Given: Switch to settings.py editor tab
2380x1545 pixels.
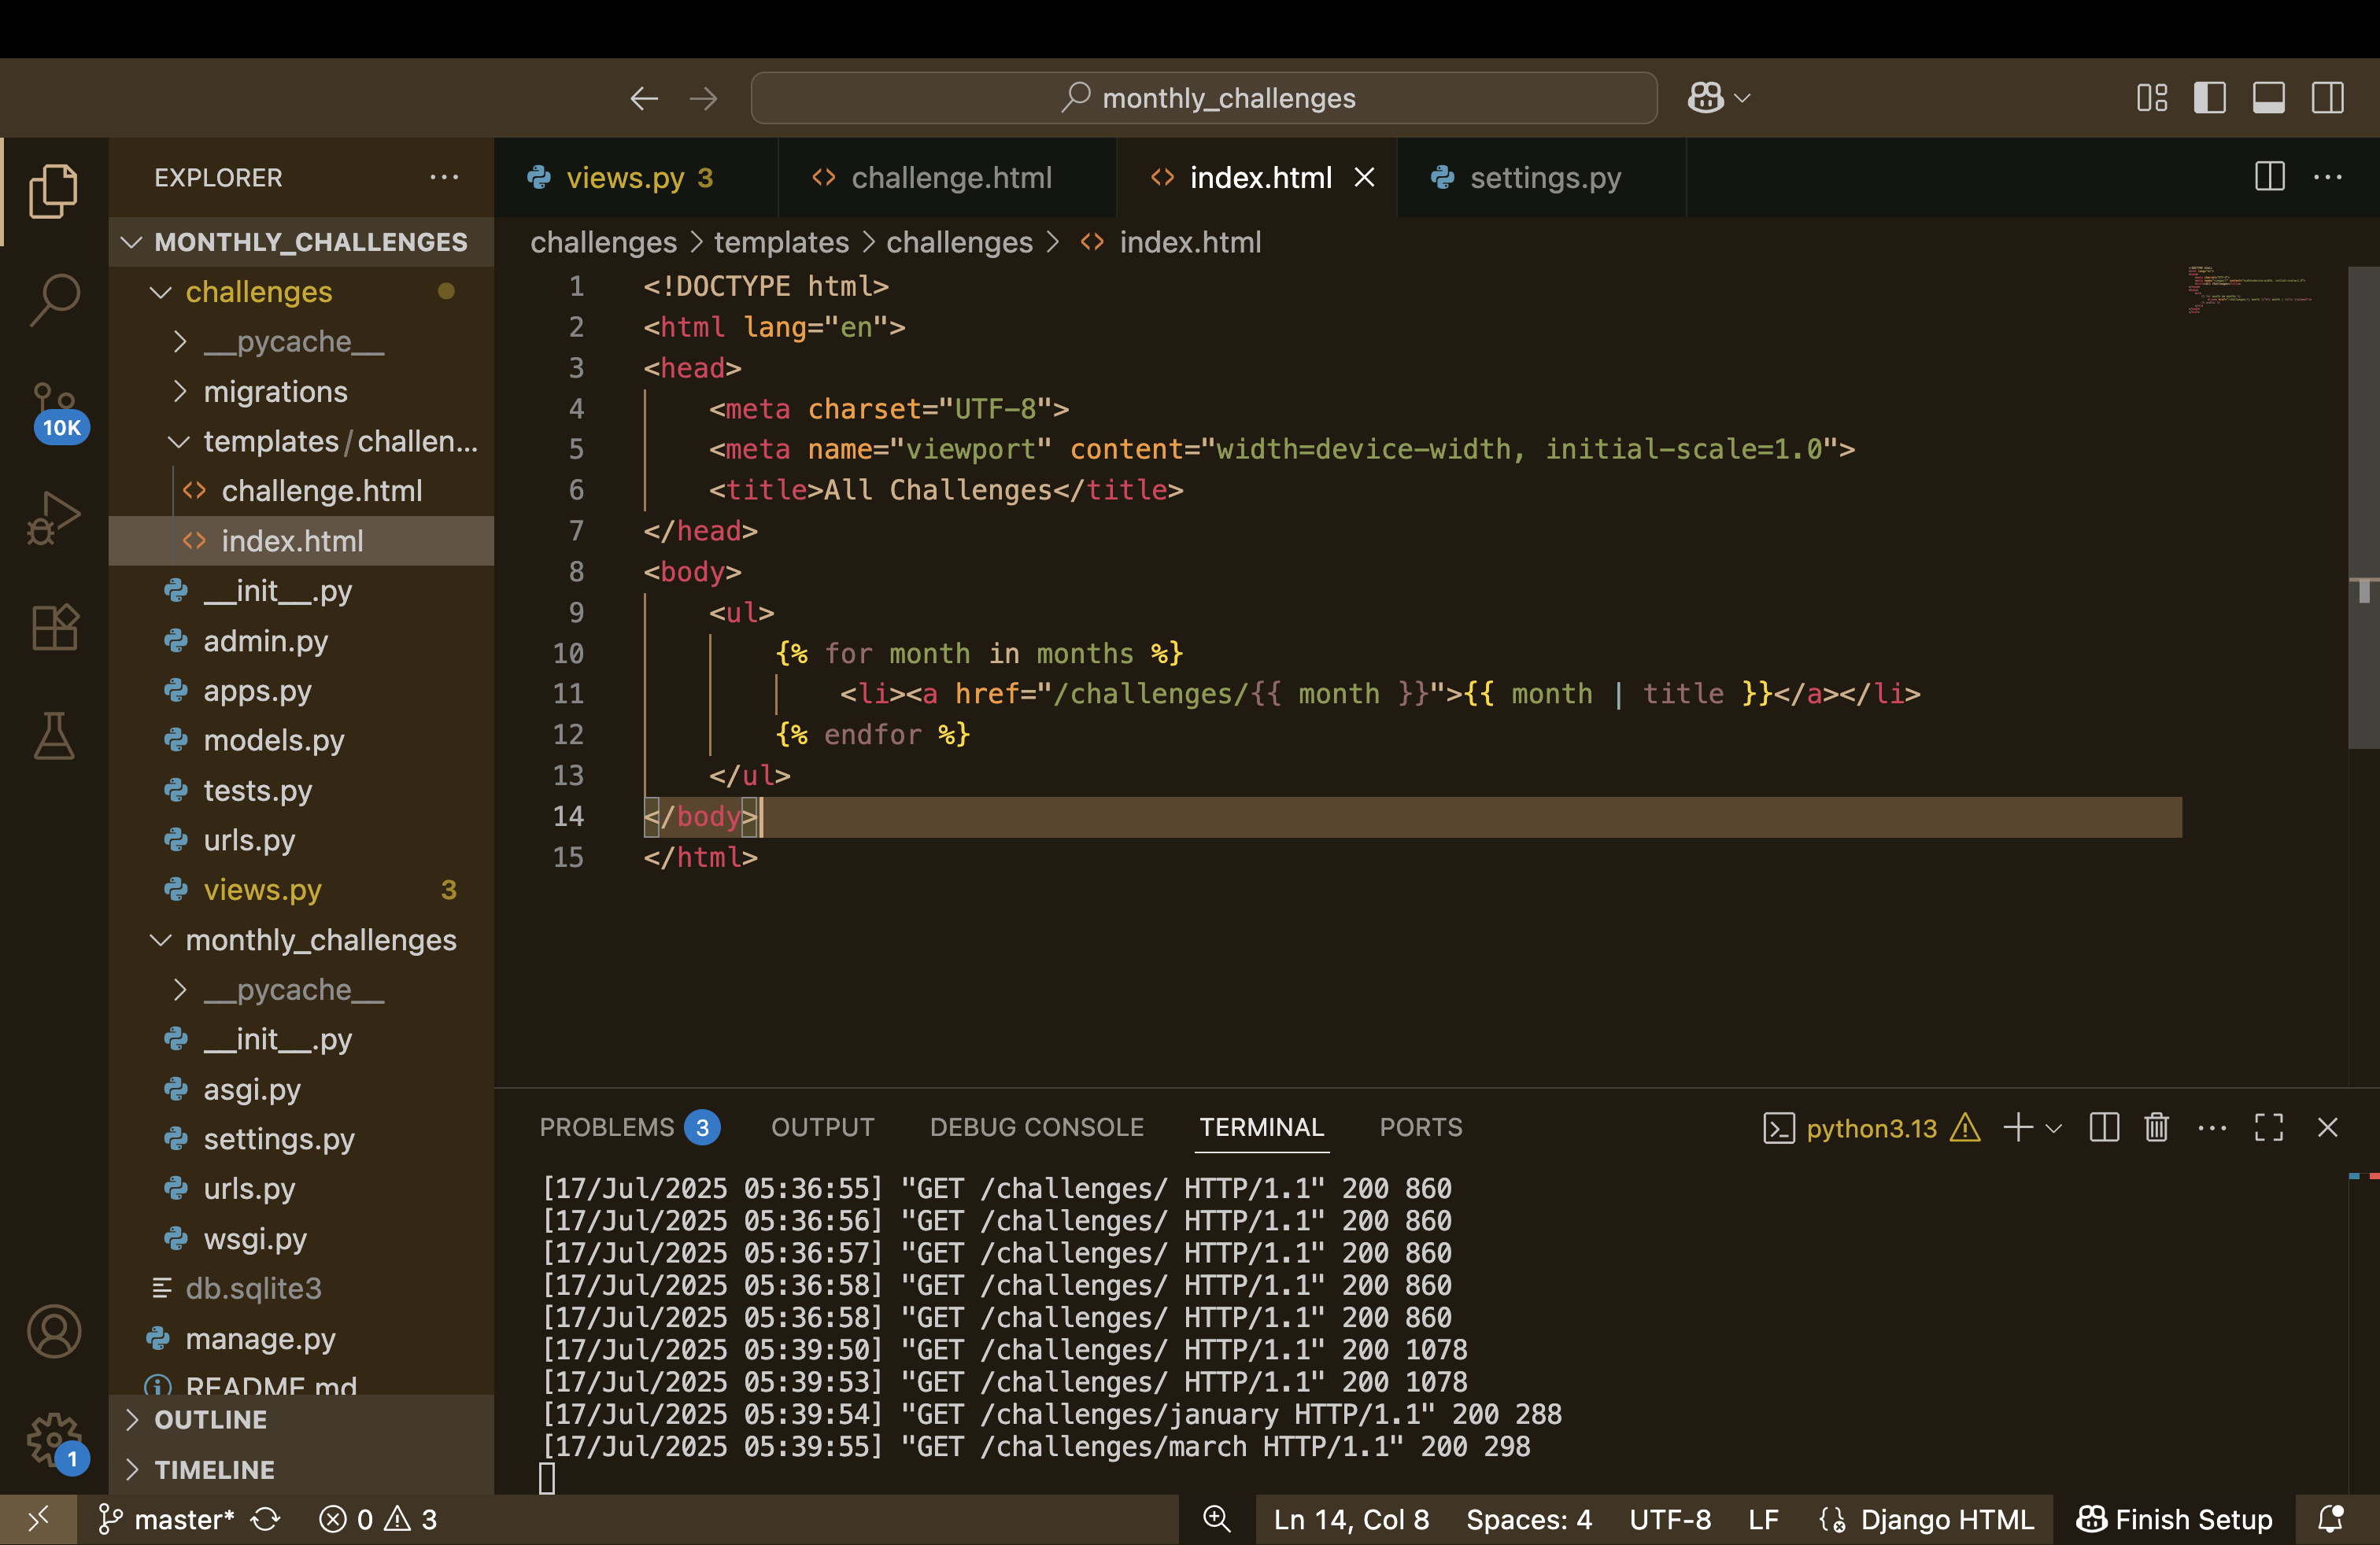Looking at the screenshot, I should 1541,177.
